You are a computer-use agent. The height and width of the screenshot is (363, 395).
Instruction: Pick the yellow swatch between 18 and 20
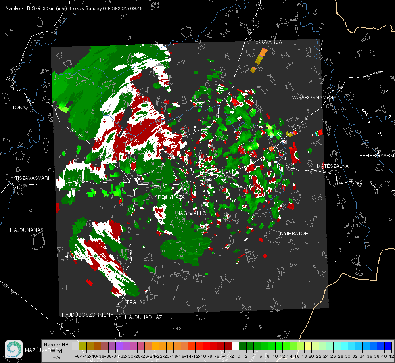308,346
